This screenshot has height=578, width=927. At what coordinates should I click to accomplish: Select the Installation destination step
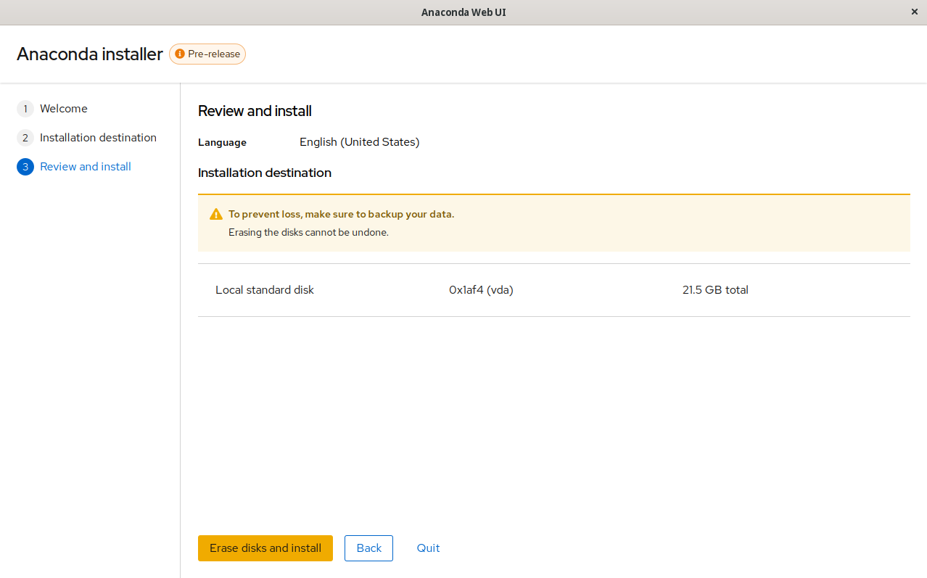coord(98,138)
